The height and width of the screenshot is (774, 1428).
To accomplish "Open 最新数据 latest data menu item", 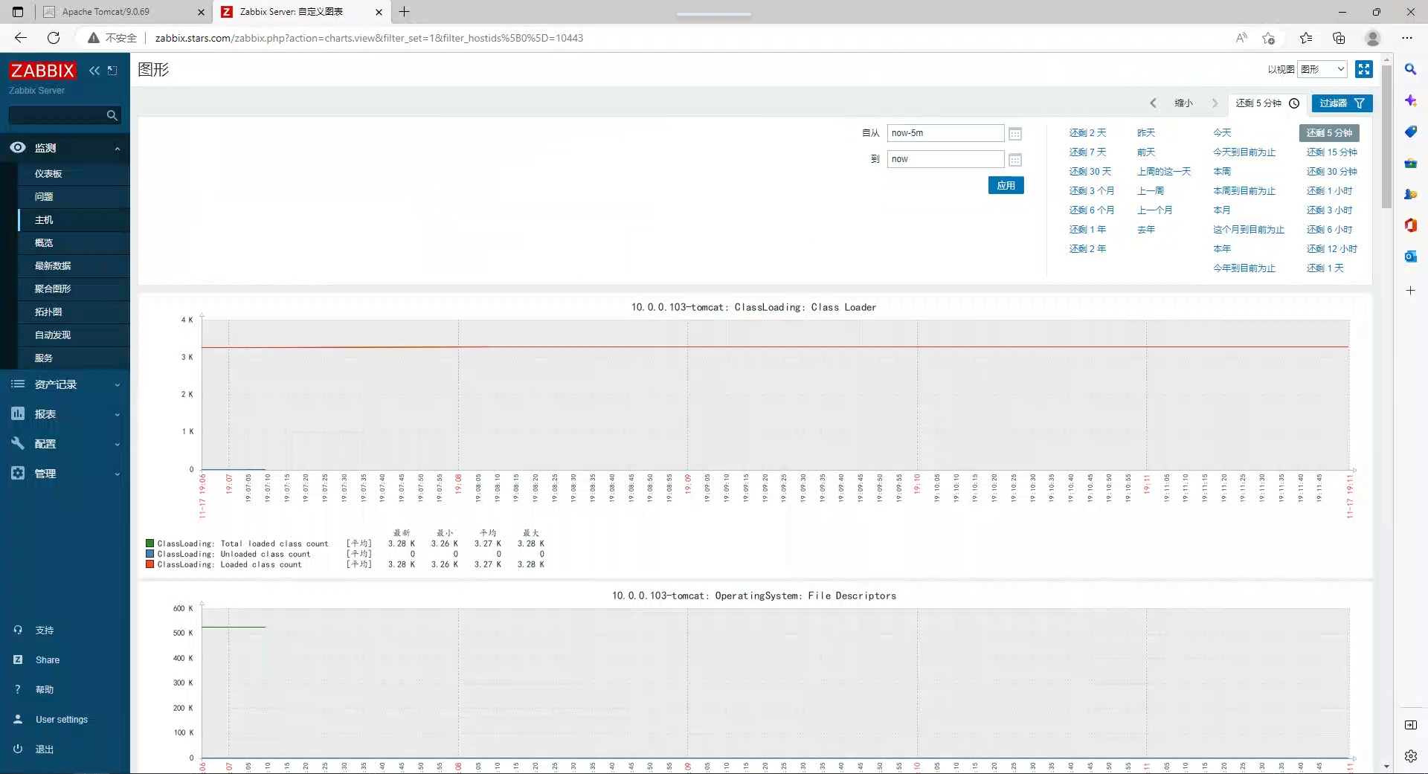I will tap(53, 266).
